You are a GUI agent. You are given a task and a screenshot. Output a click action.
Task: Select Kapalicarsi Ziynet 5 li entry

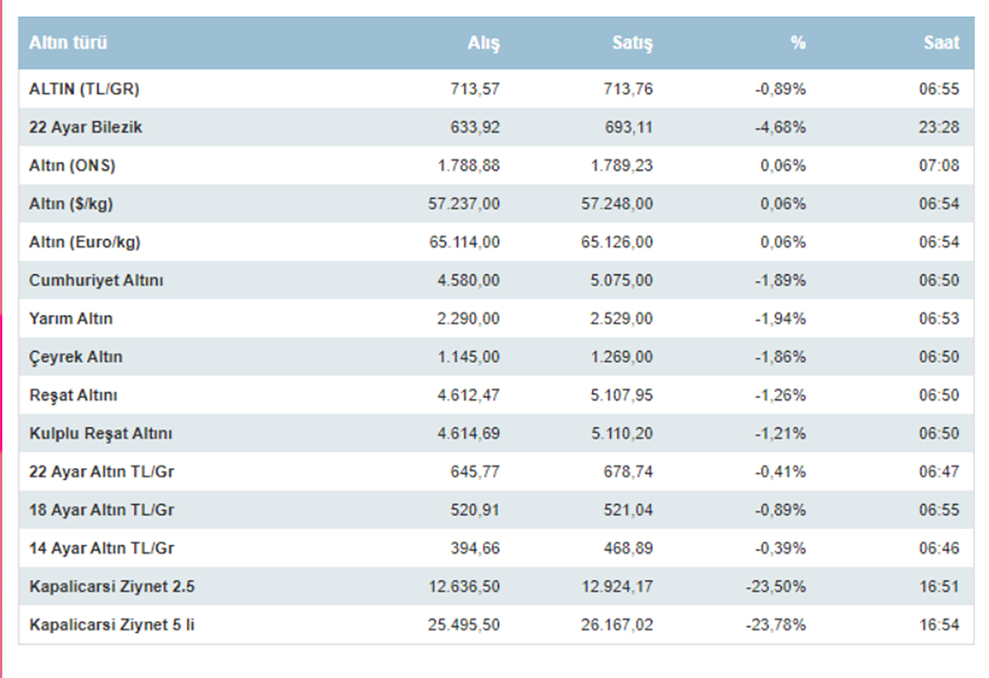112,625
